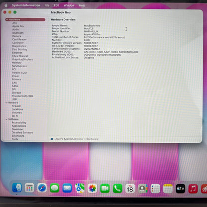Select Camera in the sidebar

pos(17,36)
